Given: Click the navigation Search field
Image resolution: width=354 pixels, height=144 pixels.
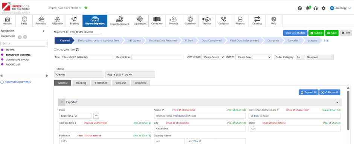Looking at the screenshot, I should pyautogui.click(x=24, y=44).
